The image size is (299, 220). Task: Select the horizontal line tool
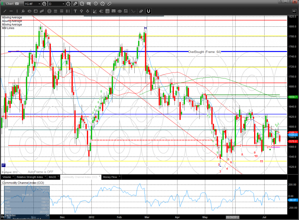click(x=11, y=11)
